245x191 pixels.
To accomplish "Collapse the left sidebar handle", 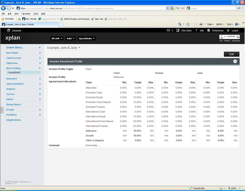I will pos(2,110).
